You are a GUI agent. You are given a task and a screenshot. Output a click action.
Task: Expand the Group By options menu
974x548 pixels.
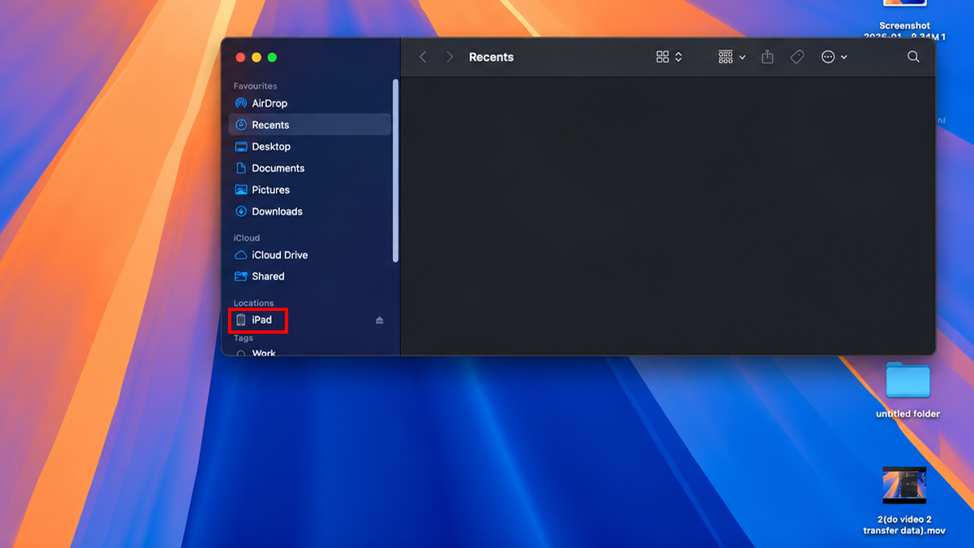[x=732, y=57]
